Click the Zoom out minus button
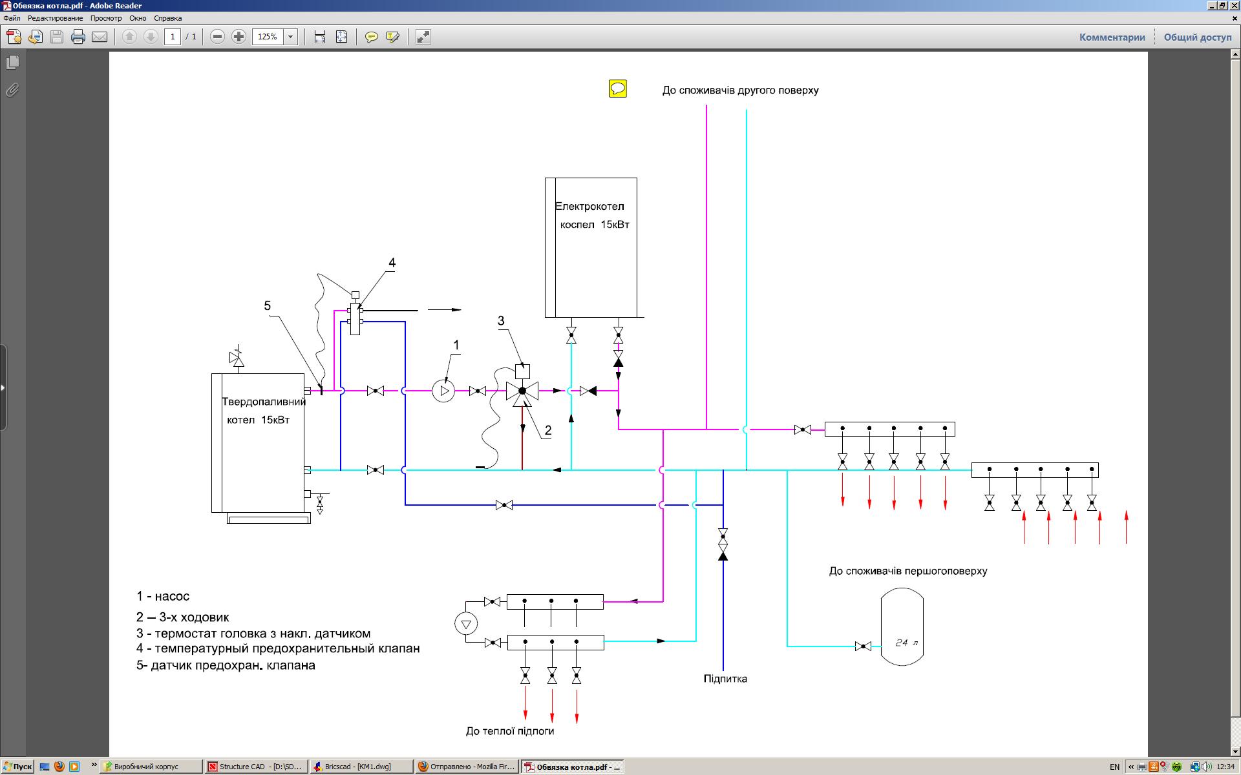The width and height of the screenshot is (1241, 775). pyautogui.click(x=218, y=37)
